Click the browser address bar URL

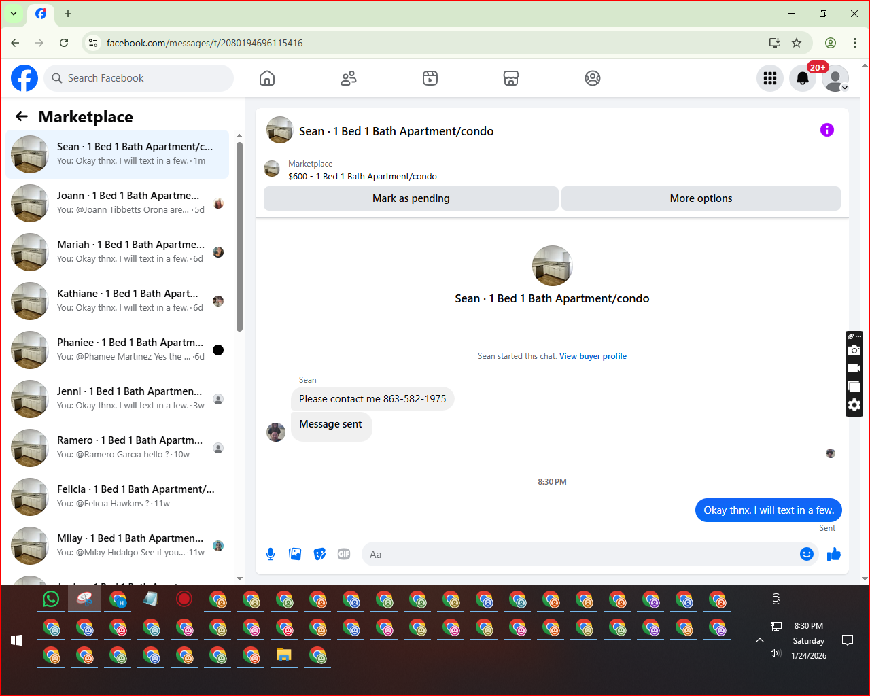tap(205, 43)
